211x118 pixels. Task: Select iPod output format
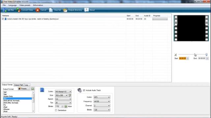(17, 111)
